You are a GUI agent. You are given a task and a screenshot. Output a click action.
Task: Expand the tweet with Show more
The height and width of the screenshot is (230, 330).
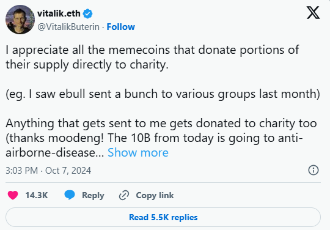138,152
